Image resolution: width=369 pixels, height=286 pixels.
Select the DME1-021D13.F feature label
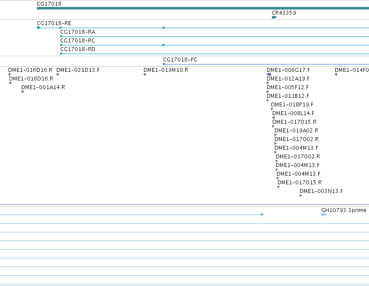coord(78,70)
